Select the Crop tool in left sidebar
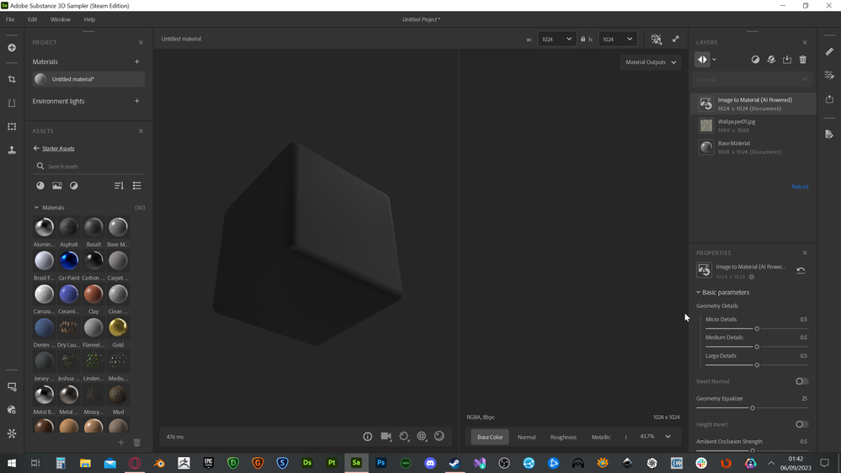Screen dimensions: 841x473 12,79
